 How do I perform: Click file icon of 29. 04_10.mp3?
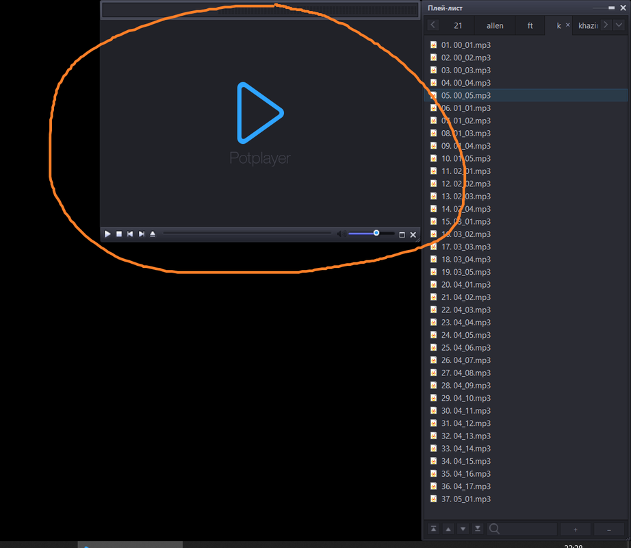(x=433, y=397)
